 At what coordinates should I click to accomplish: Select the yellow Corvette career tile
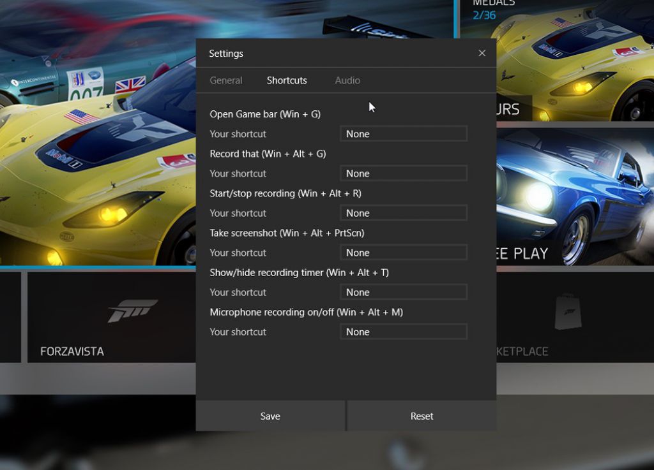pyautogui.click(x=98, y=133)
